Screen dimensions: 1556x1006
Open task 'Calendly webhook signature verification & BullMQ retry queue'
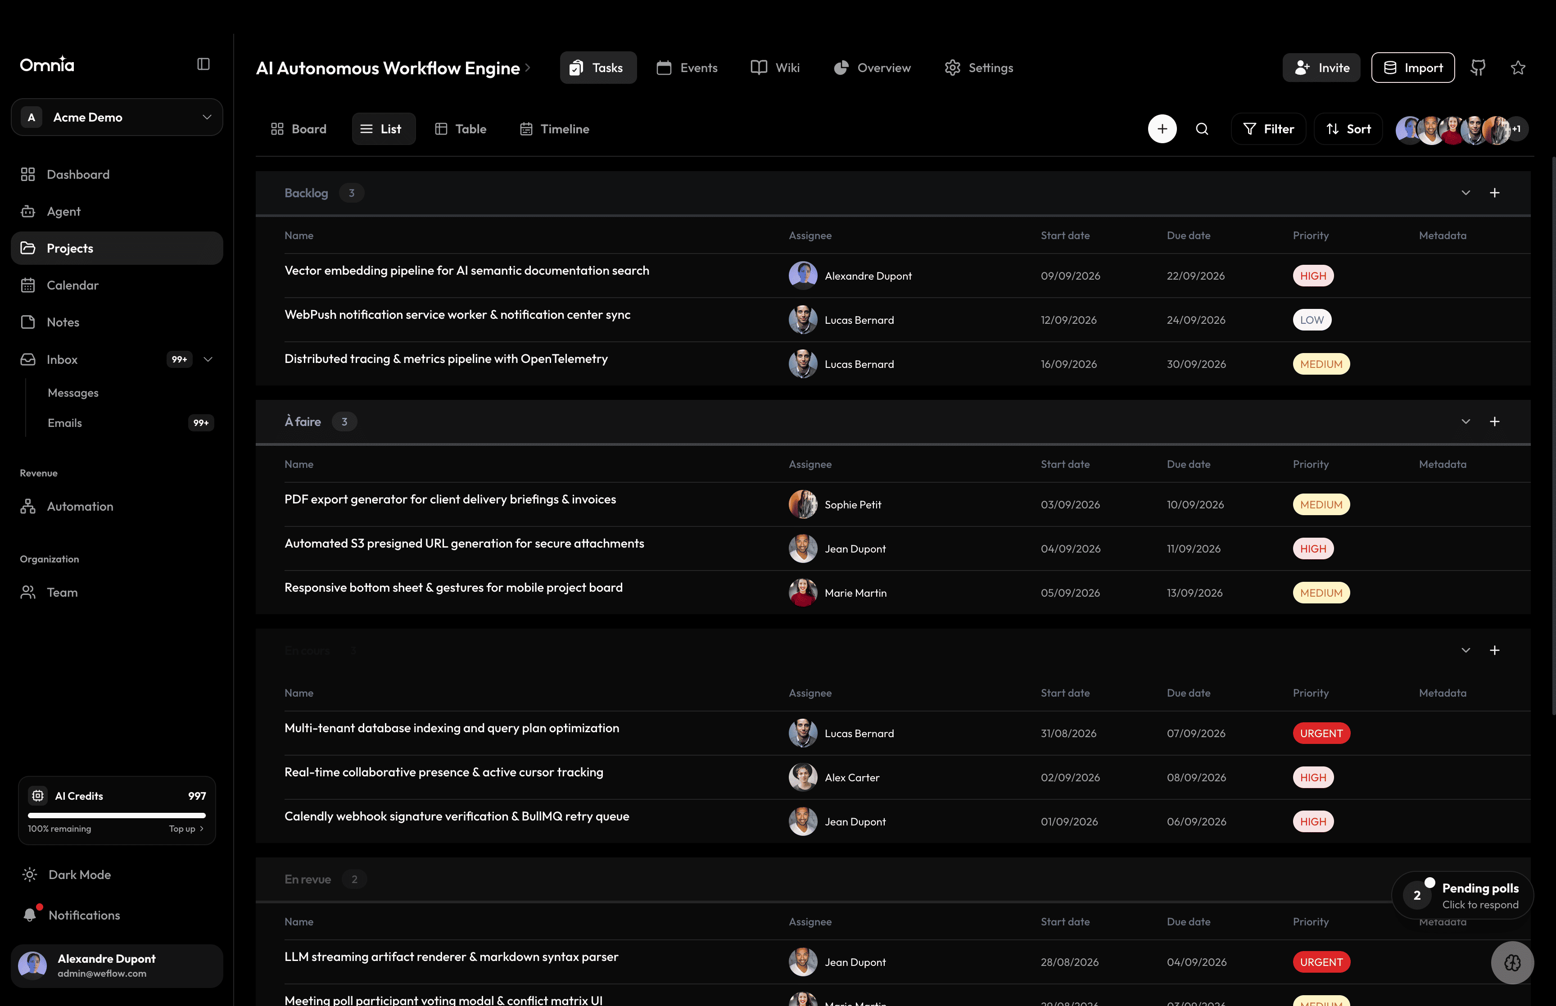point(457,816)
